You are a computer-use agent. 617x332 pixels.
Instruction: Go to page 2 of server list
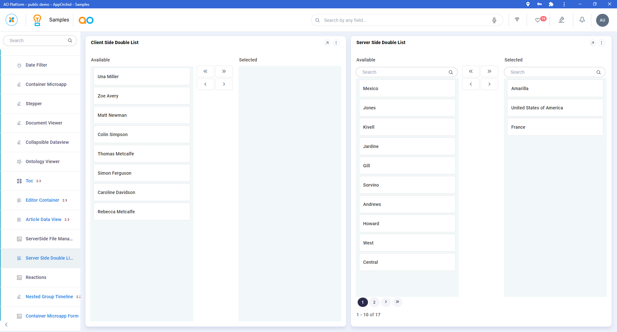374,302
